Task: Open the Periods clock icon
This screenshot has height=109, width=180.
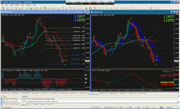Action: pos(90,8)
